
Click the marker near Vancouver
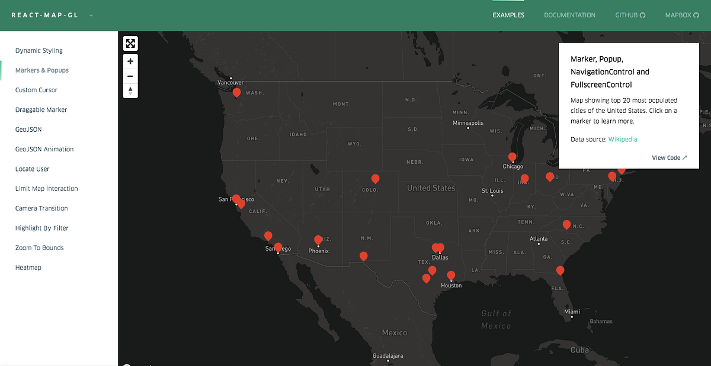tap(236, 91)
